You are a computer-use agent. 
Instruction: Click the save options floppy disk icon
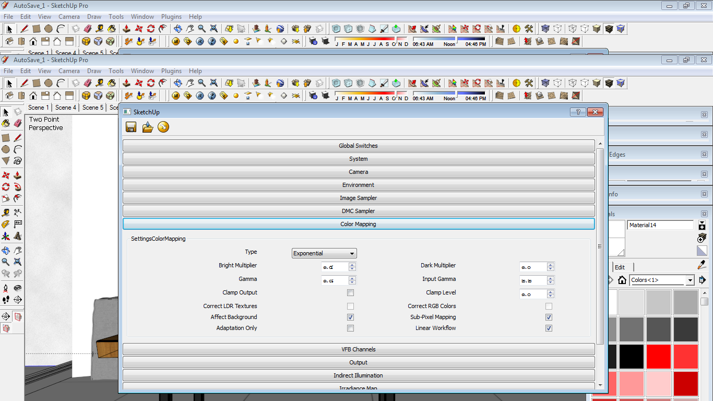[x=131, y=127]
